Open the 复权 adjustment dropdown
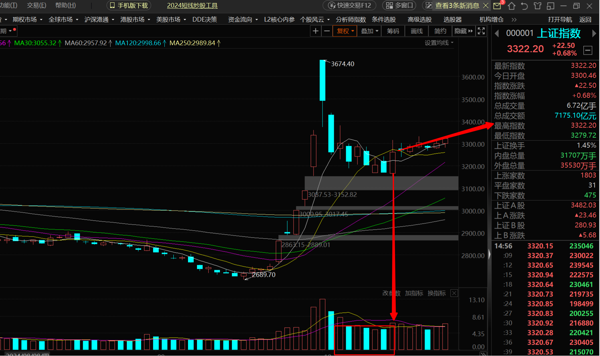Screen dimensions: 600x356 click(345, 31)
